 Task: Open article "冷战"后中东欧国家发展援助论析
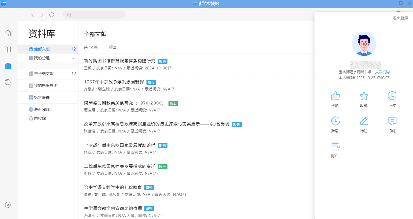[119, 145]
